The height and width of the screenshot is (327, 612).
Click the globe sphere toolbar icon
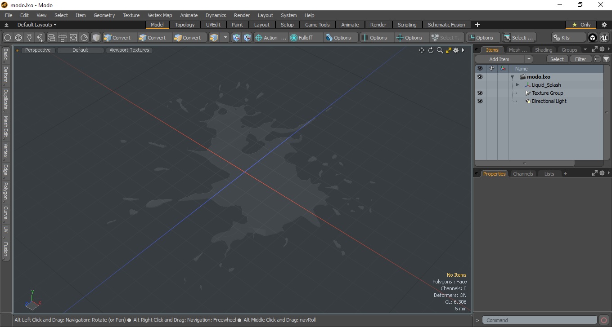[x=18, y=38]
